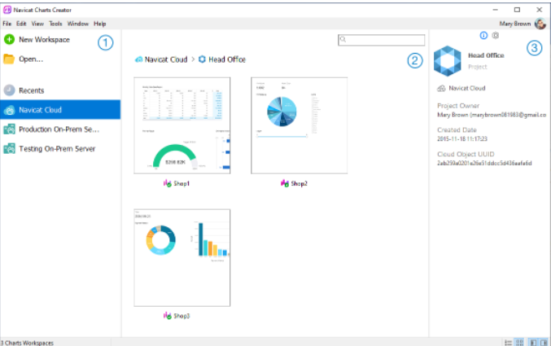The height and width of the screenshot is (346, 551).
Task: Click the Head Office hexagon project logo
Action: pos(448,61)
